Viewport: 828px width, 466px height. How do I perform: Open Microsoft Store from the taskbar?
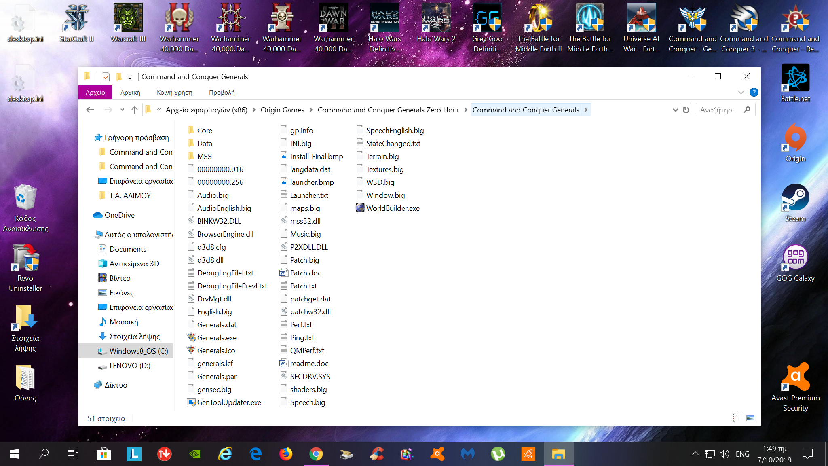tap(103, 454)
